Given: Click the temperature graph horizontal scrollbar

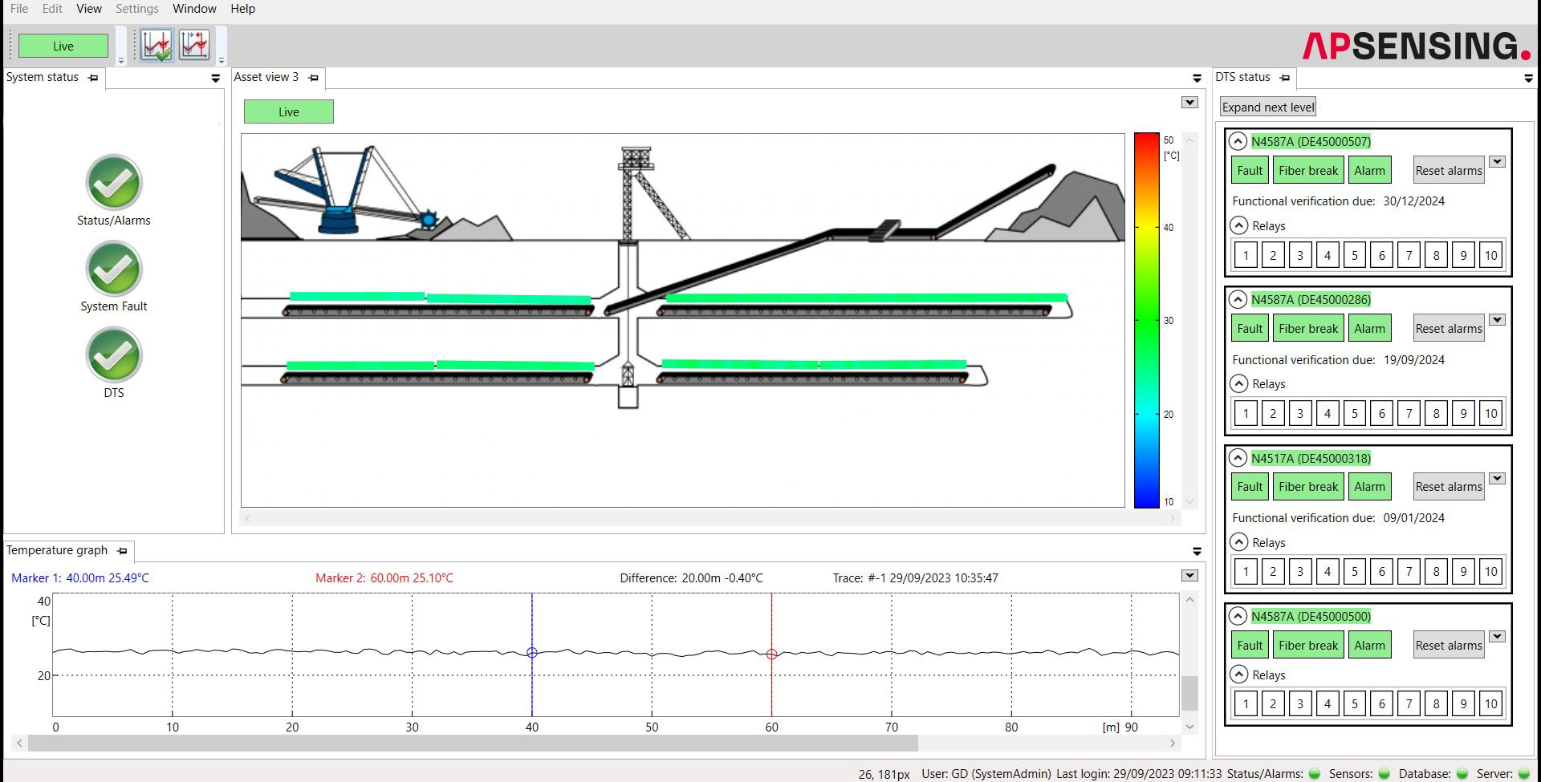Looking at the screenshot, I should pos(473,744).
